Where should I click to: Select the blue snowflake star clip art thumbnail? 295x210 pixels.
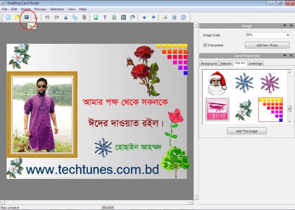(244, 83)
